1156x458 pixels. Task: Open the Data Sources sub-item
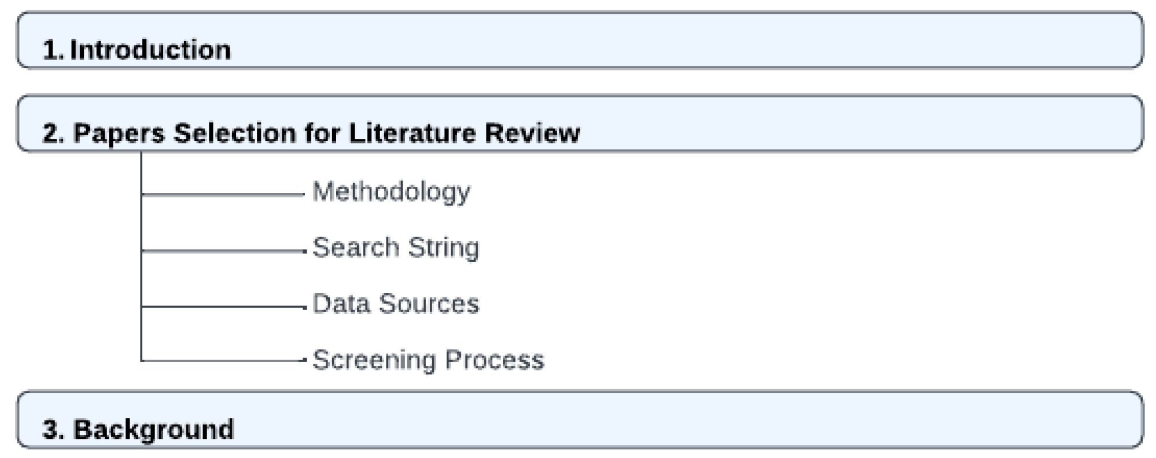click(x=396, y=304)
